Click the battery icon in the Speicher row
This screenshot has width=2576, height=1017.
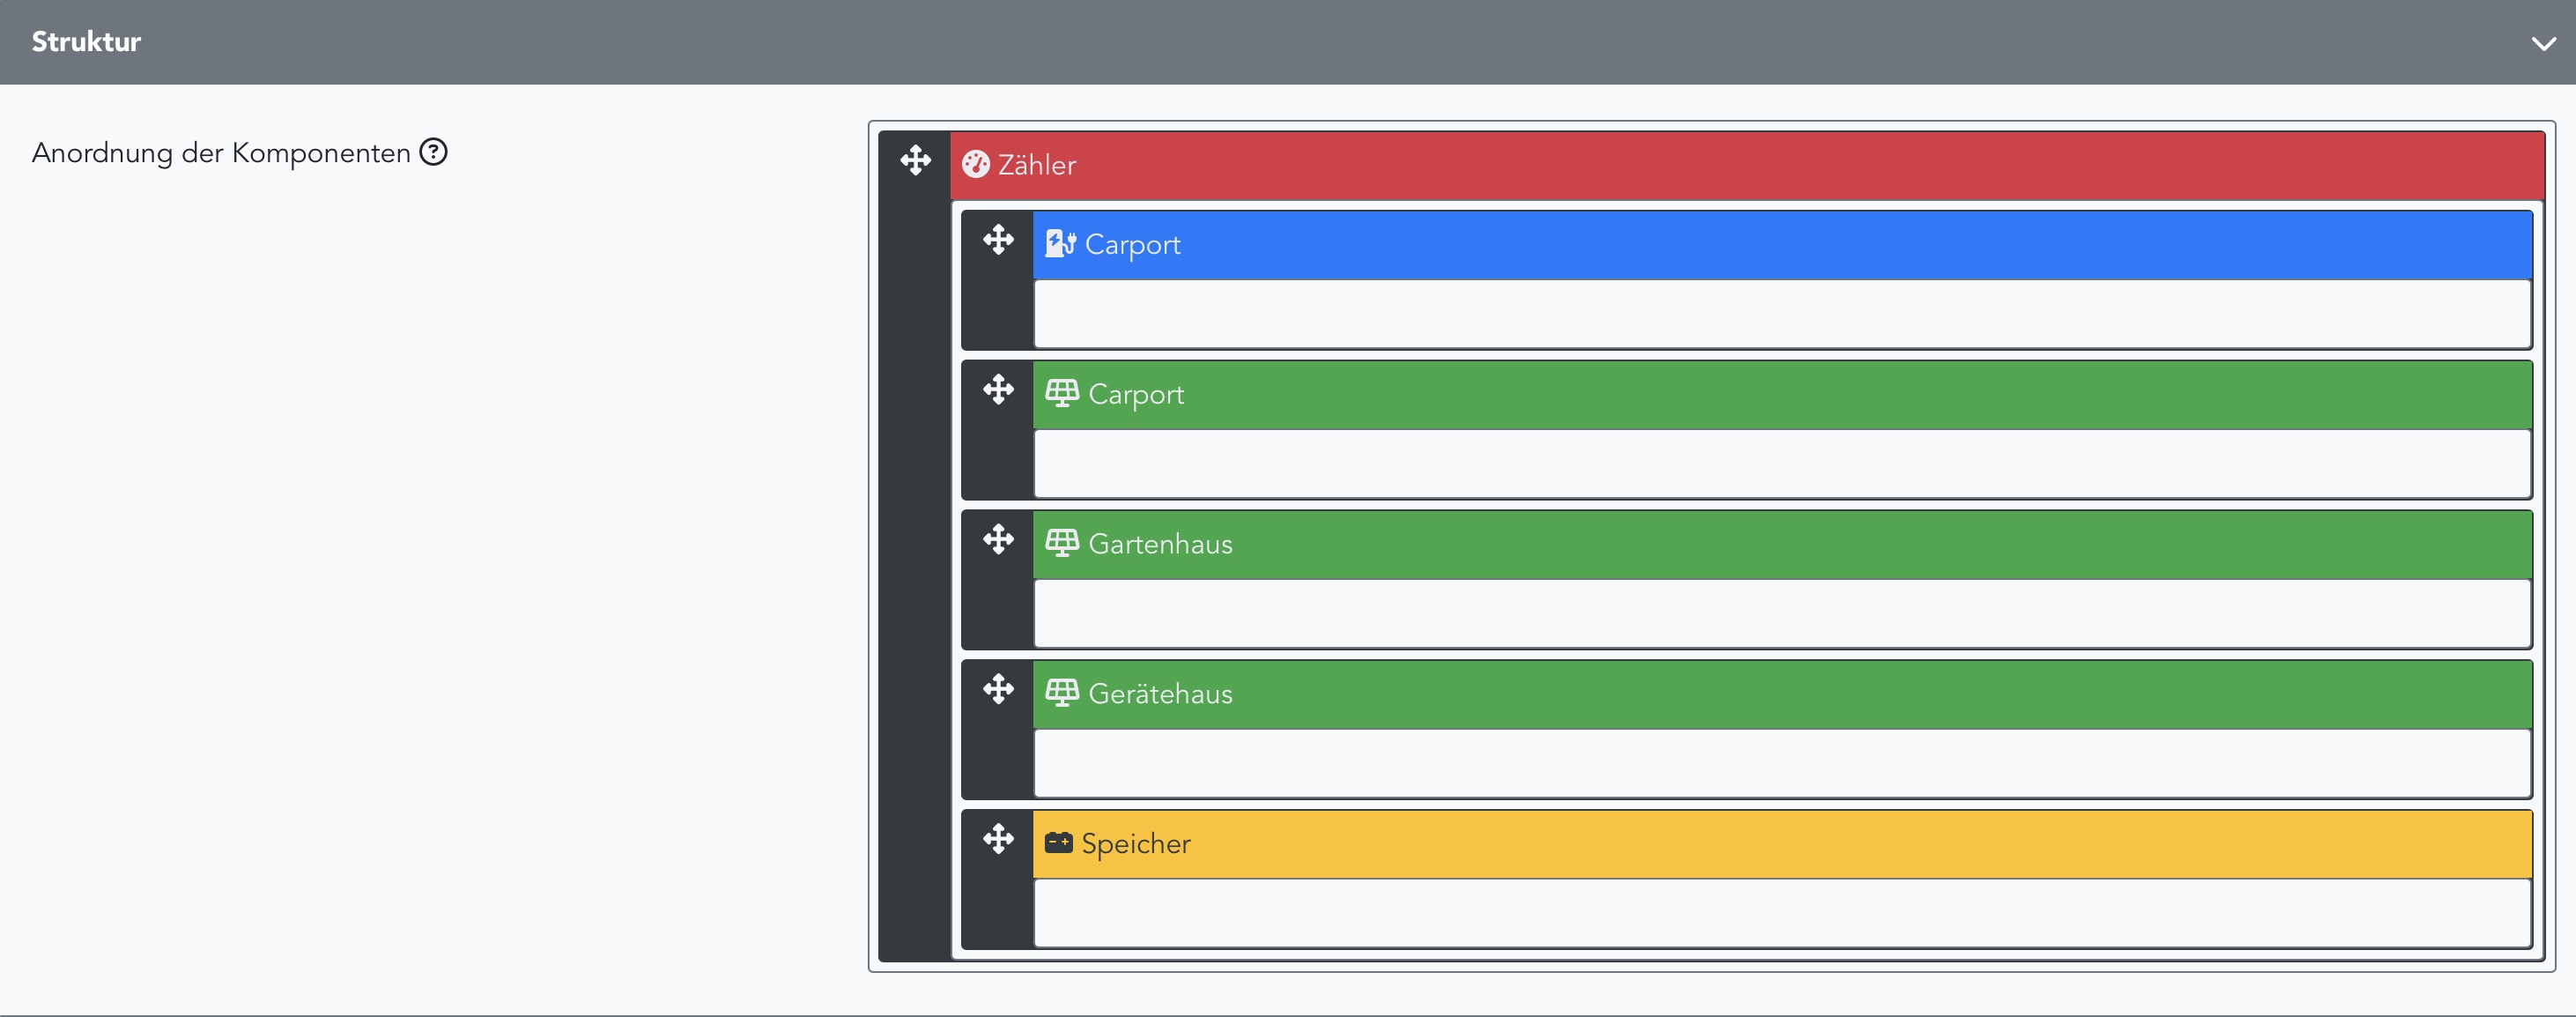pos(1058,843)
